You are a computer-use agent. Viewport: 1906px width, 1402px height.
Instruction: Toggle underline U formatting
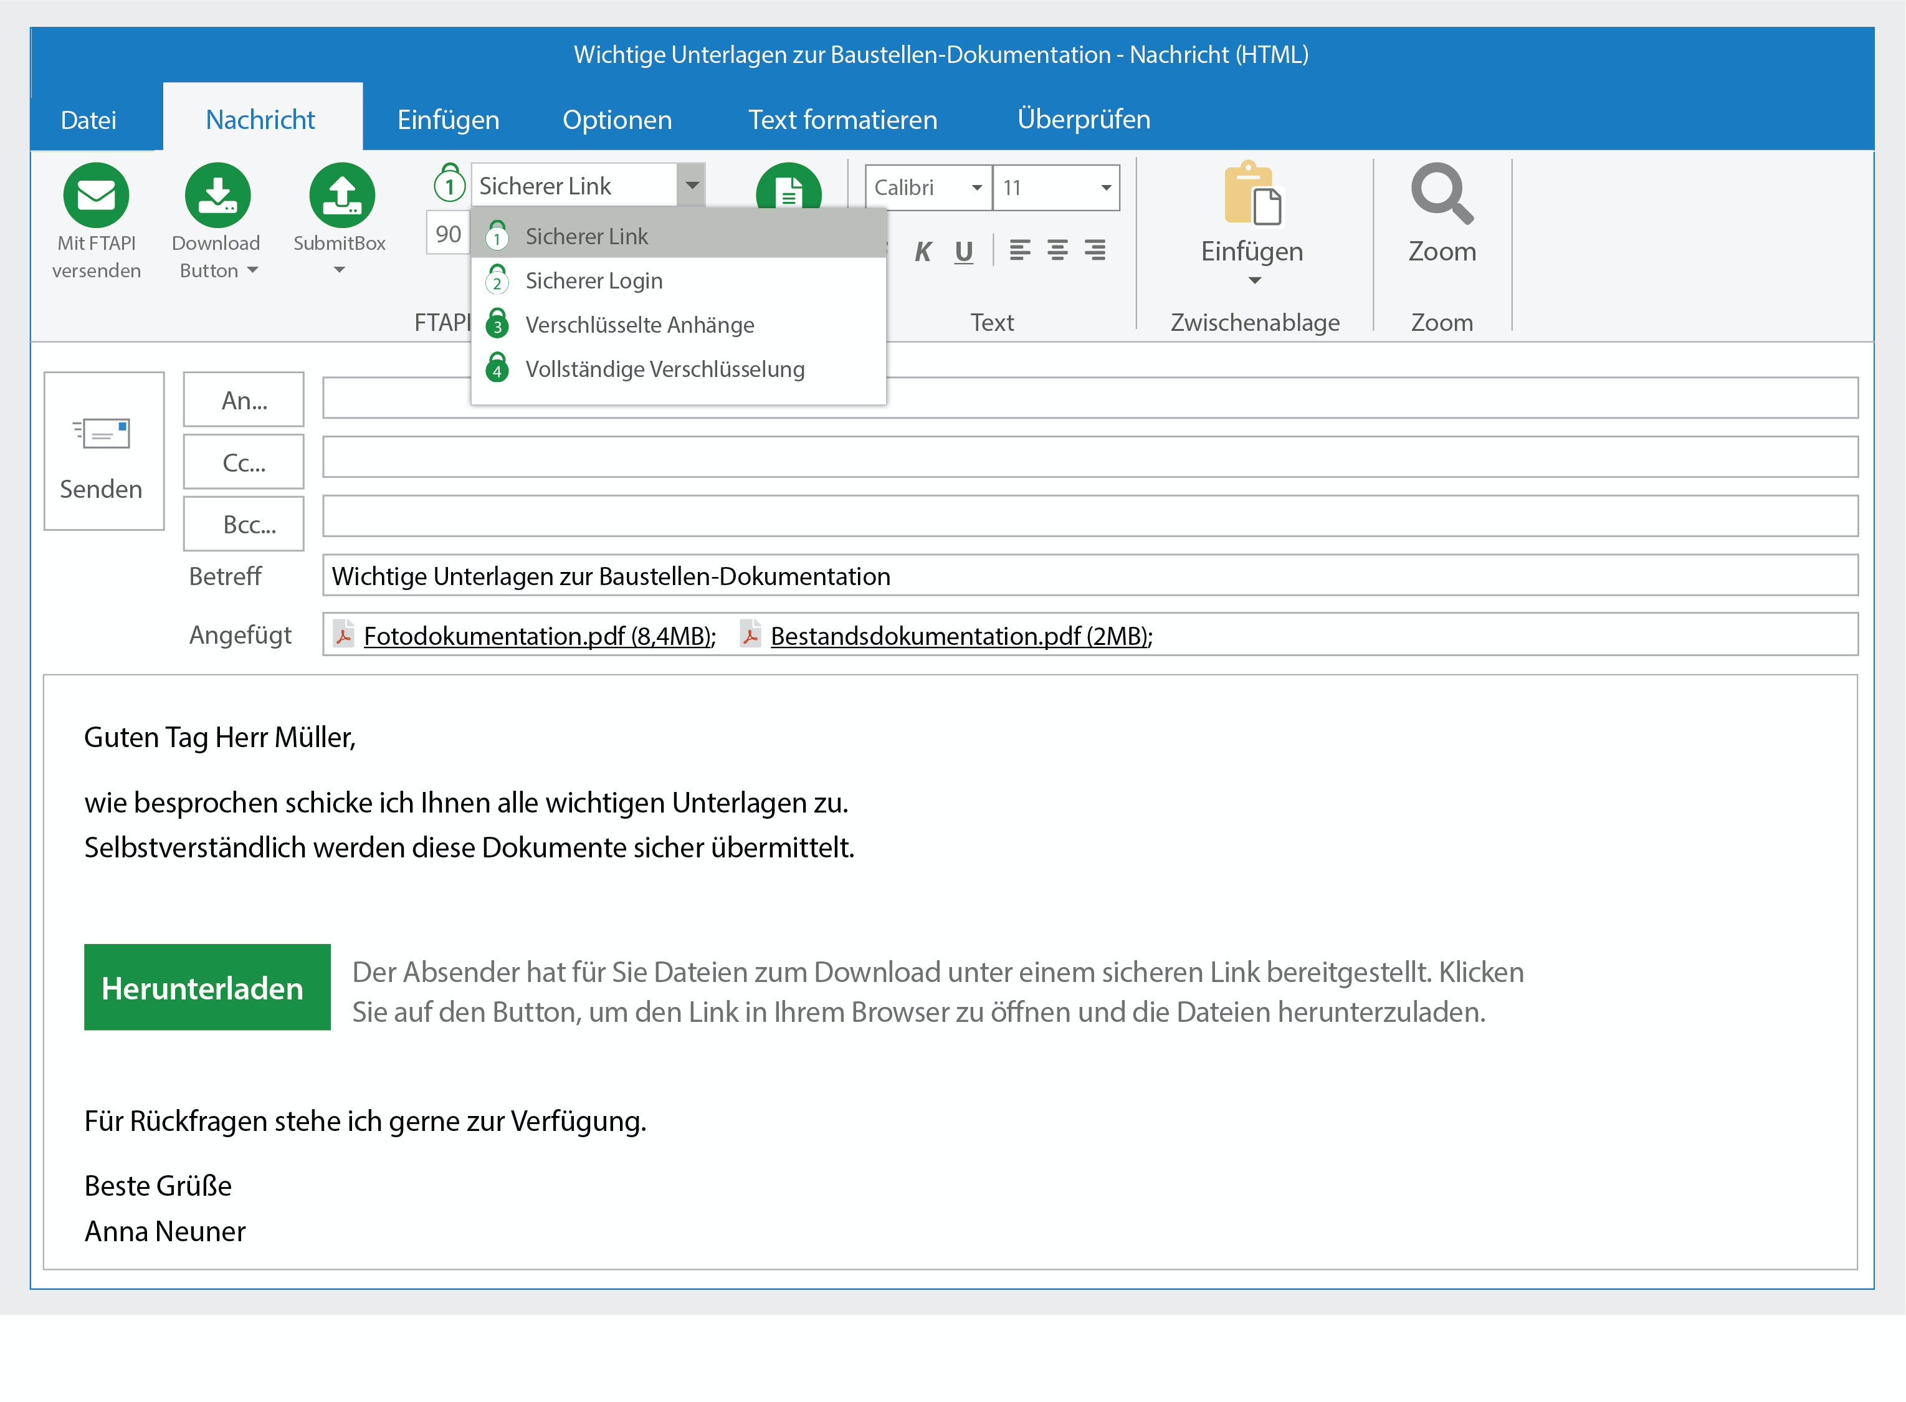pos(963,251)
